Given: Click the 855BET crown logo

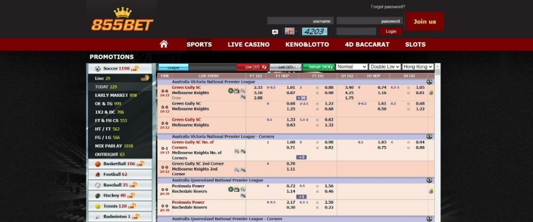Looking at the screenshot, I should pyautogui.click(x=122, y=19).
